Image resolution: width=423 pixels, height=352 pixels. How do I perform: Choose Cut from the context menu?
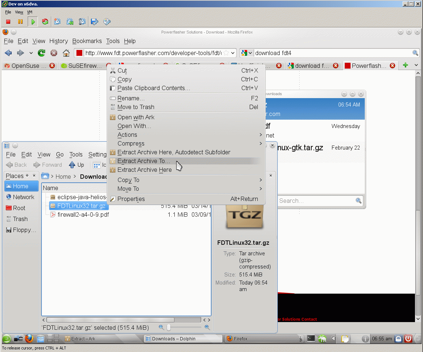186,70
